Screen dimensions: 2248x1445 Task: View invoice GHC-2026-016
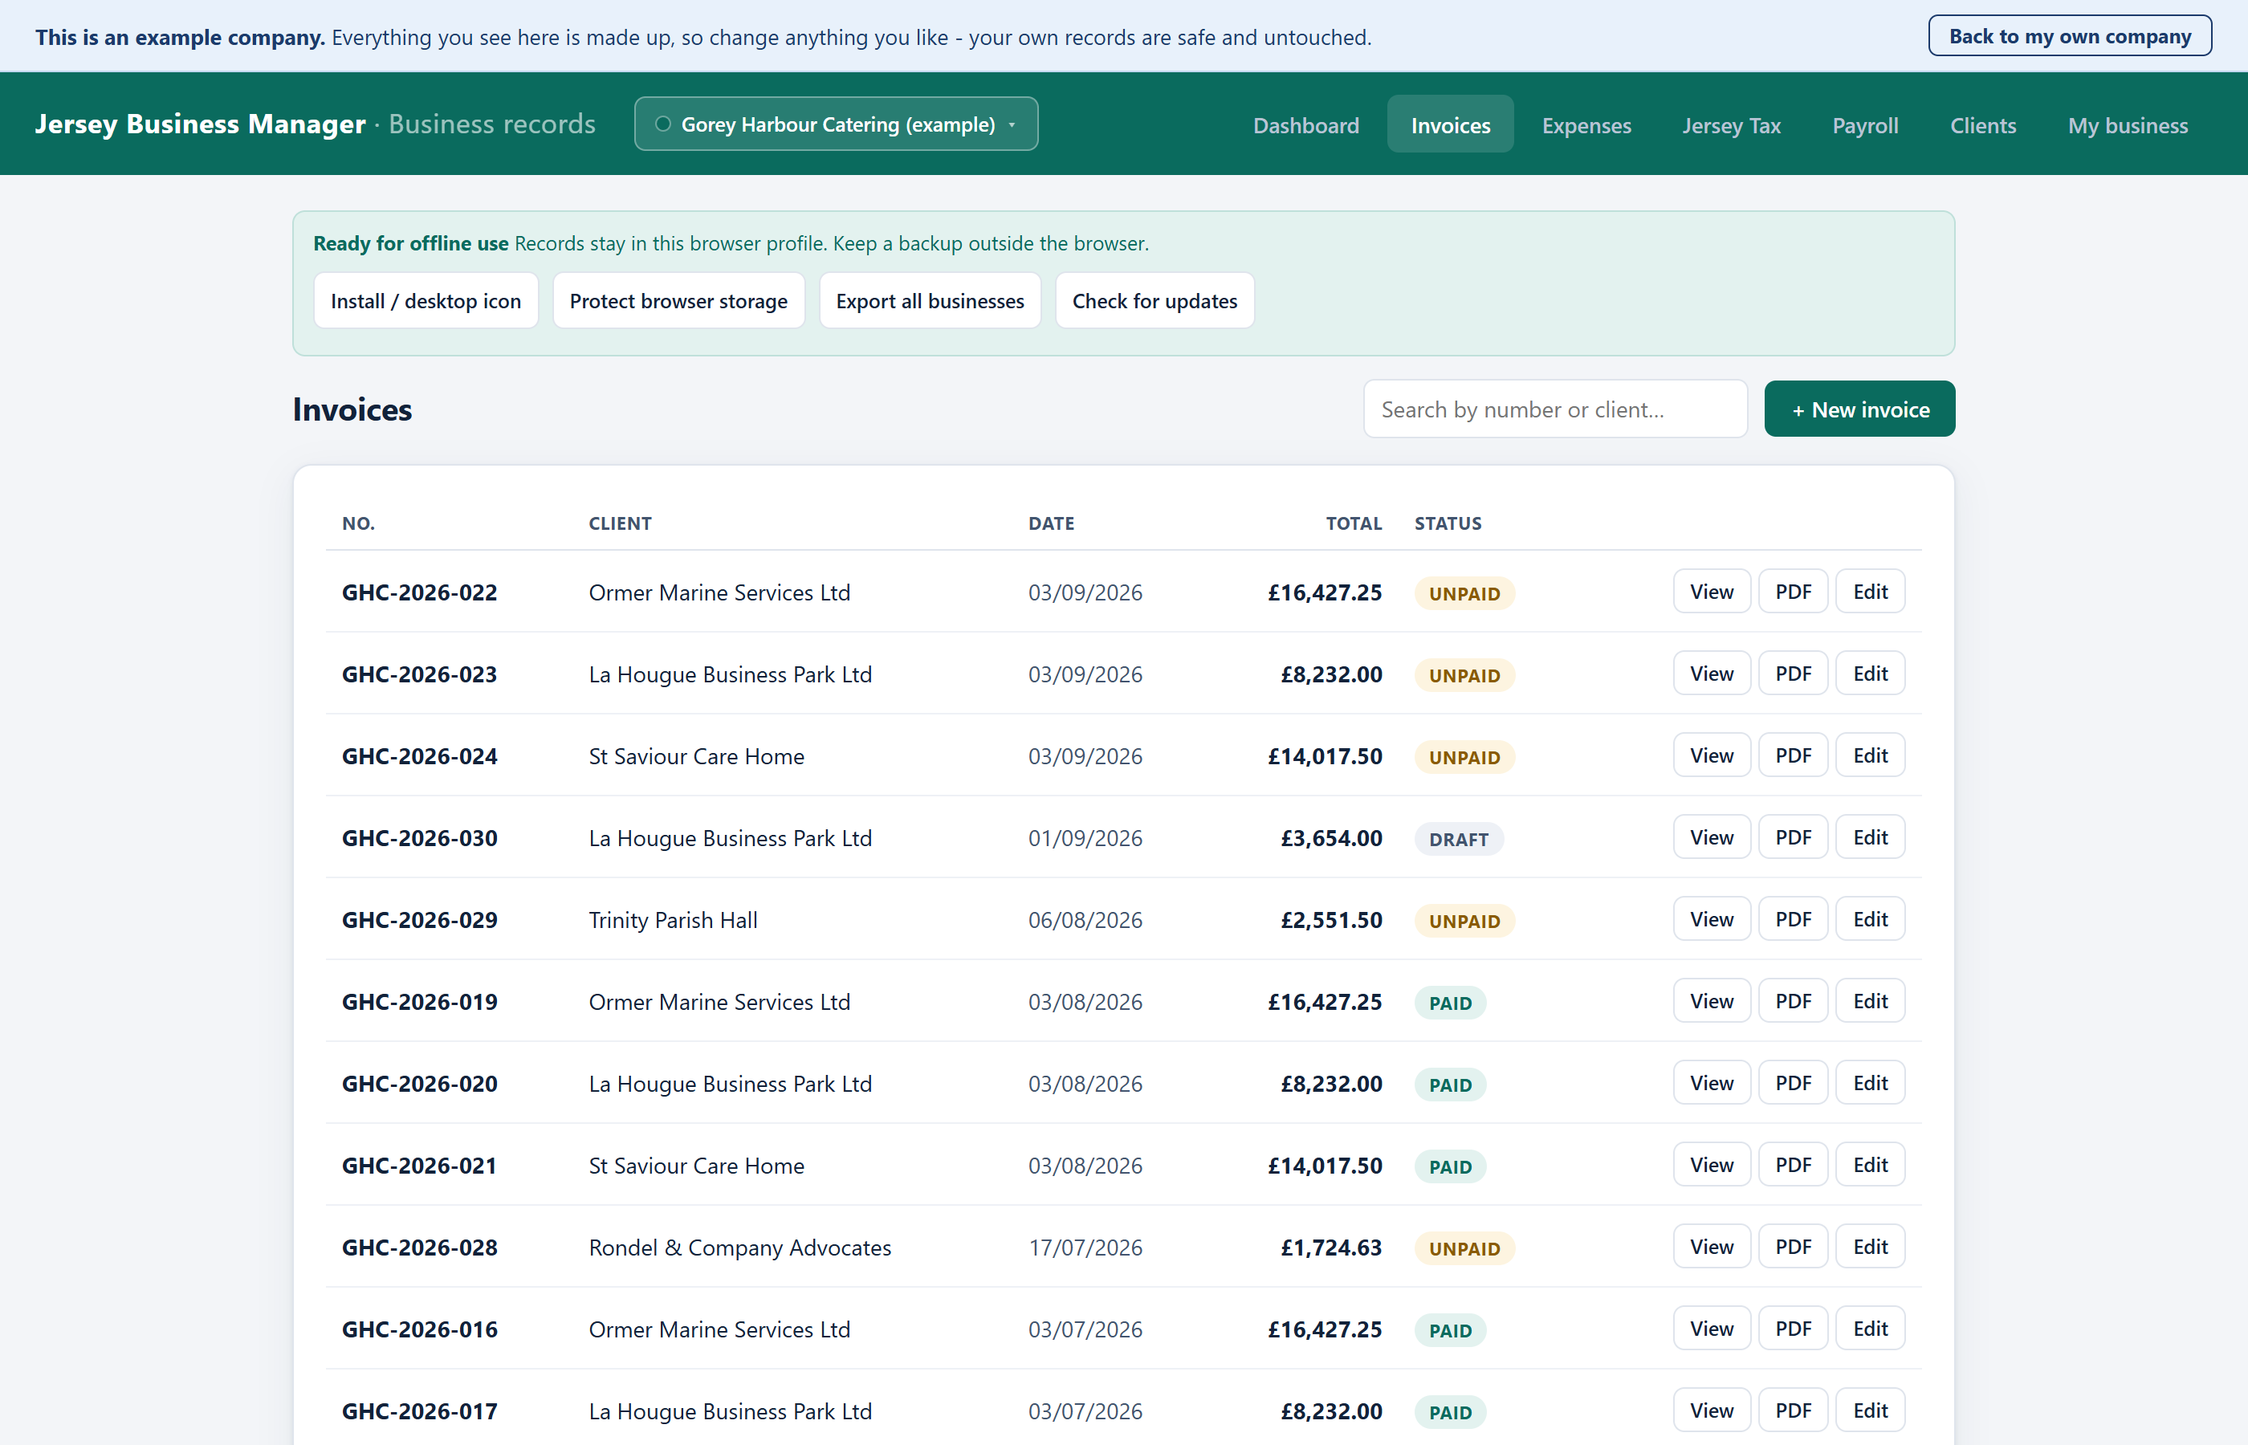pos(1712,1328)
